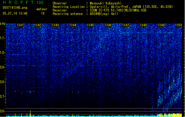Click the Receiving antenna field label
Screen dimensions: 185x117
(x=68, y=14)
